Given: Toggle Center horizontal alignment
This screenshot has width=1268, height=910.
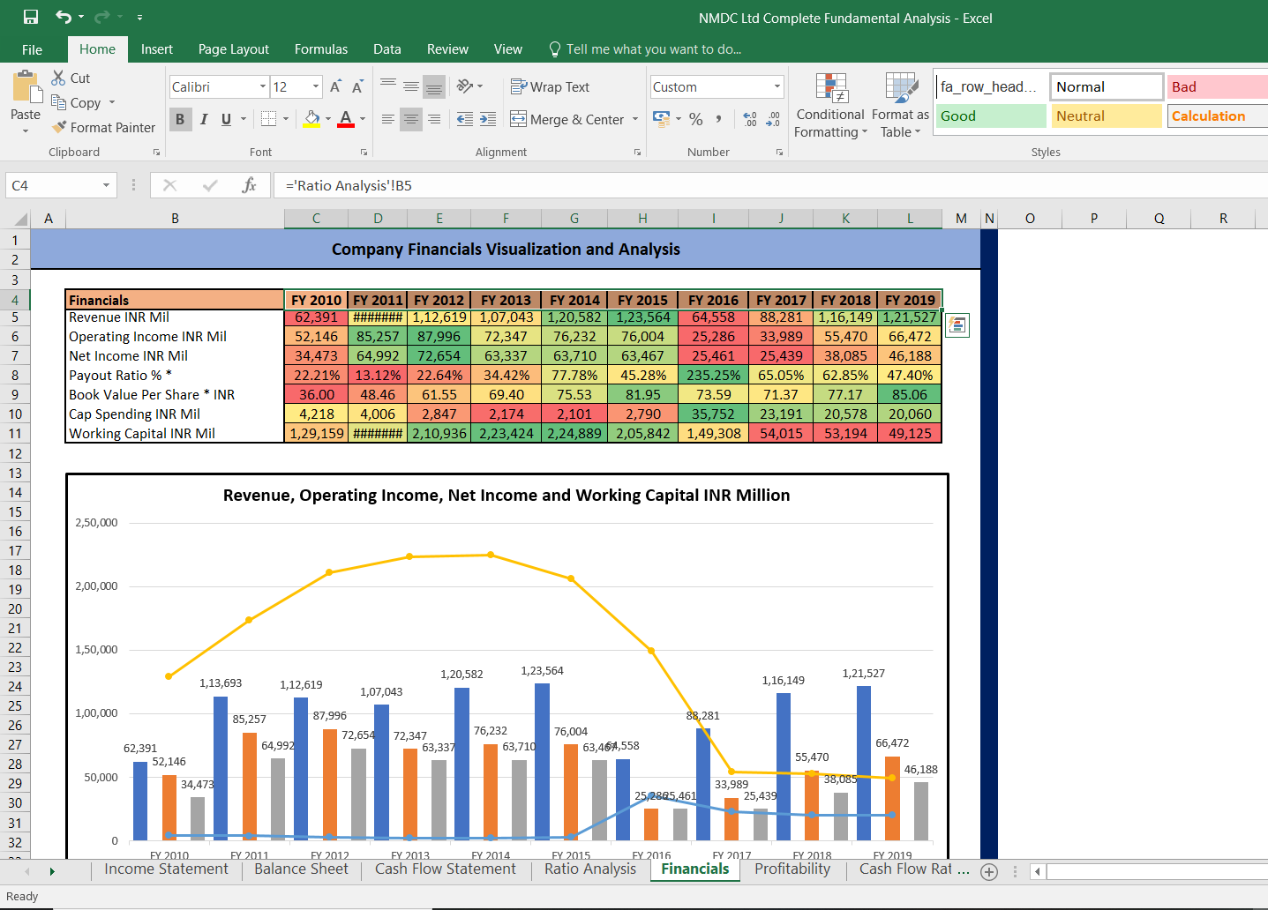Looking at the screenshot, I should (411, 119).
